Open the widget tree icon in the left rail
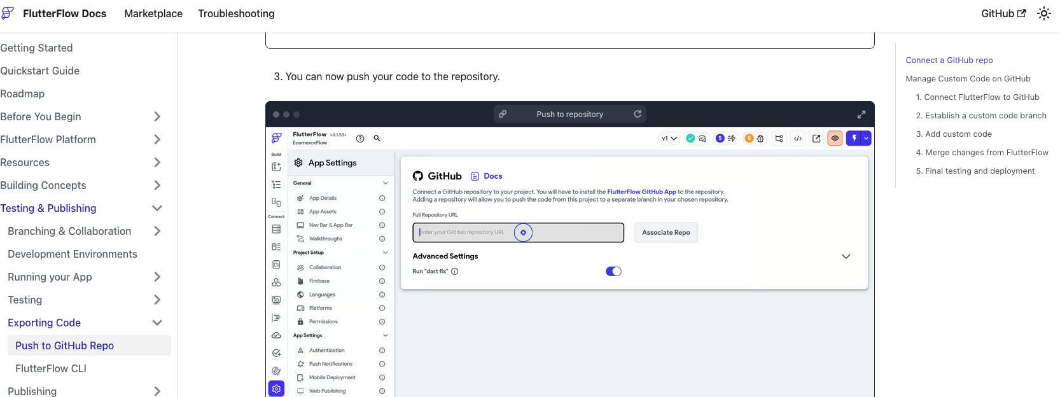Viewport: 1060px width, 397px height. (x=276, y=185)
